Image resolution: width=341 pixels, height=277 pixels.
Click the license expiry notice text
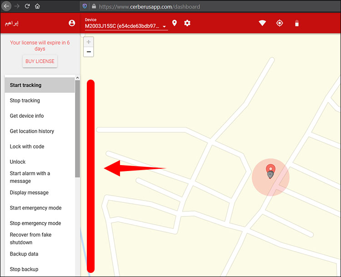click(40, 45)
